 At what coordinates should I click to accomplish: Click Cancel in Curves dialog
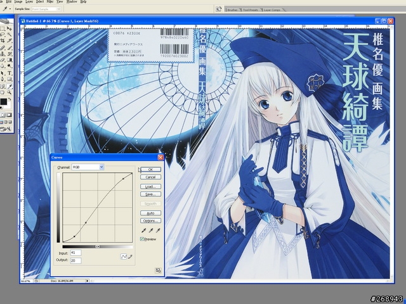pos(150,177)
